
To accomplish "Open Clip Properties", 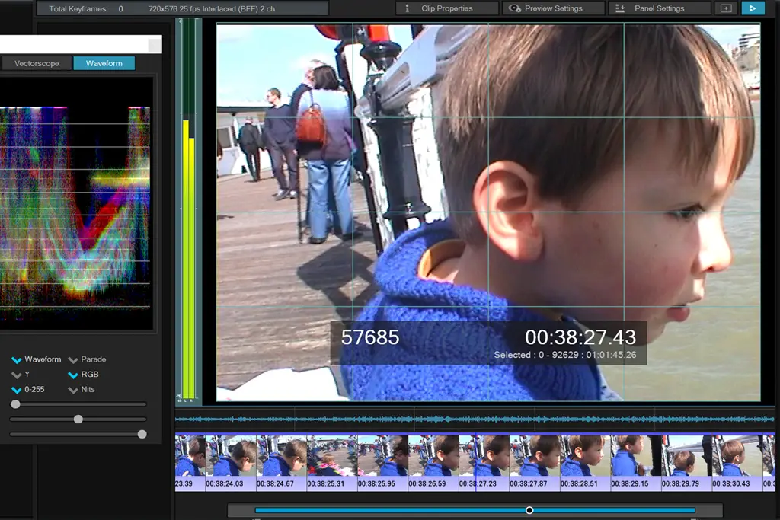I will click(446, 8).
